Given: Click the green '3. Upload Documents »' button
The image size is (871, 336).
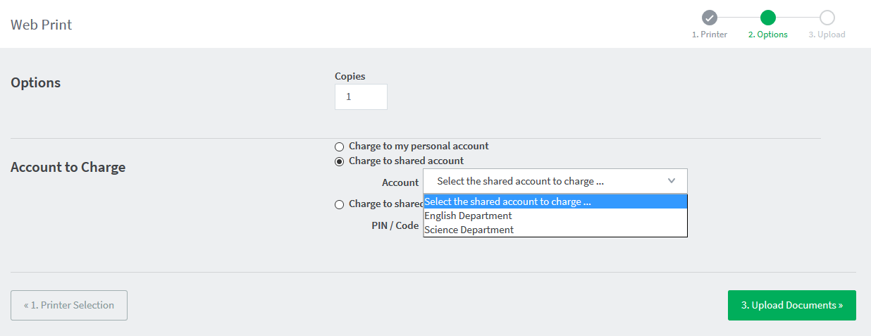Looking at the screenshot, I should (792, 305).
